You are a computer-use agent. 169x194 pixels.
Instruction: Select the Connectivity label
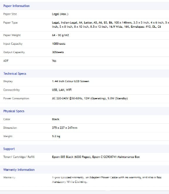[12, 90]
